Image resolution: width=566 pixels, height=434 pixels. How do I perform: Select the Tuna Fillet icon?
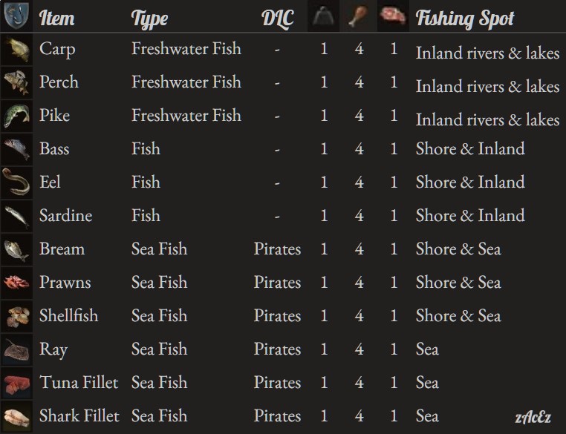point(16,383)
